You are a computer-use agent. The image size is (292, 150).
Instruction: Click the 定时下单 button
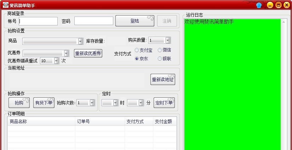coord(164,103)
